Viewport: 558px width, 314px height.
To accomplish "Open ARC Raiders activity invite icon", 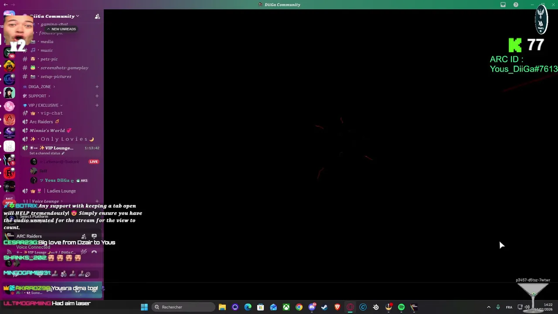I will (84, 236).
